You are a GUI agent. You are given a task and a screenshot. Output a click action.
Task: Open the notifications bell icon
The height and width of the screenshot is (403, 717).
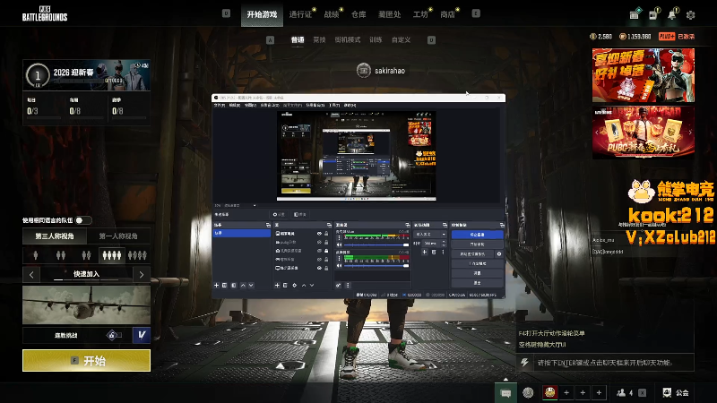point(671,15)
